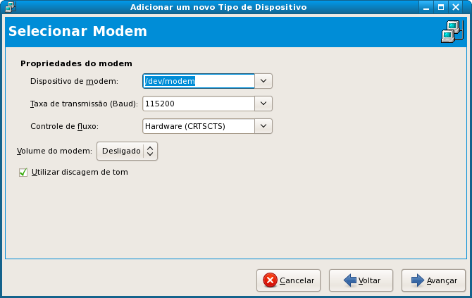
Task: Enable the 'Utilizar discagem de tom' checkbox
Action: tap(23, 172)
